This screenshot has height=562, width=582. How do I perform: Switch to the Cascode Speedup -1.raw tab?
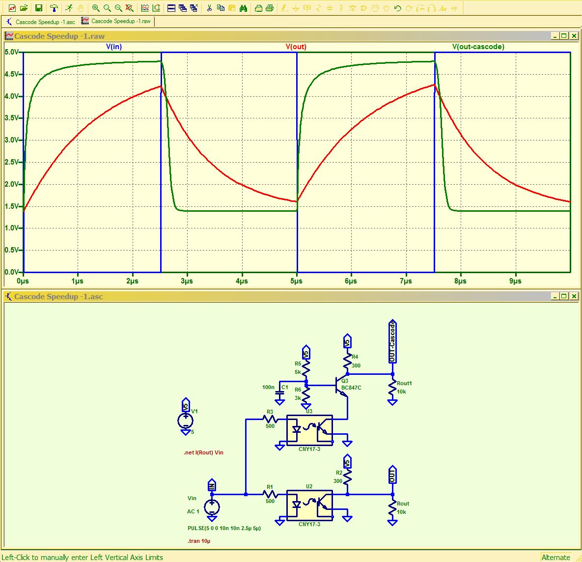click(x=116, y=21)
